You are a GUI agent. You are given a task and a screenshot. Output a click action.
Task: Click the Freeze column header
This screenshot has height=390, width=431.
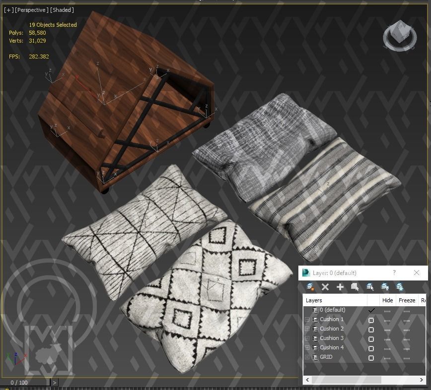(x=407, y=300)
